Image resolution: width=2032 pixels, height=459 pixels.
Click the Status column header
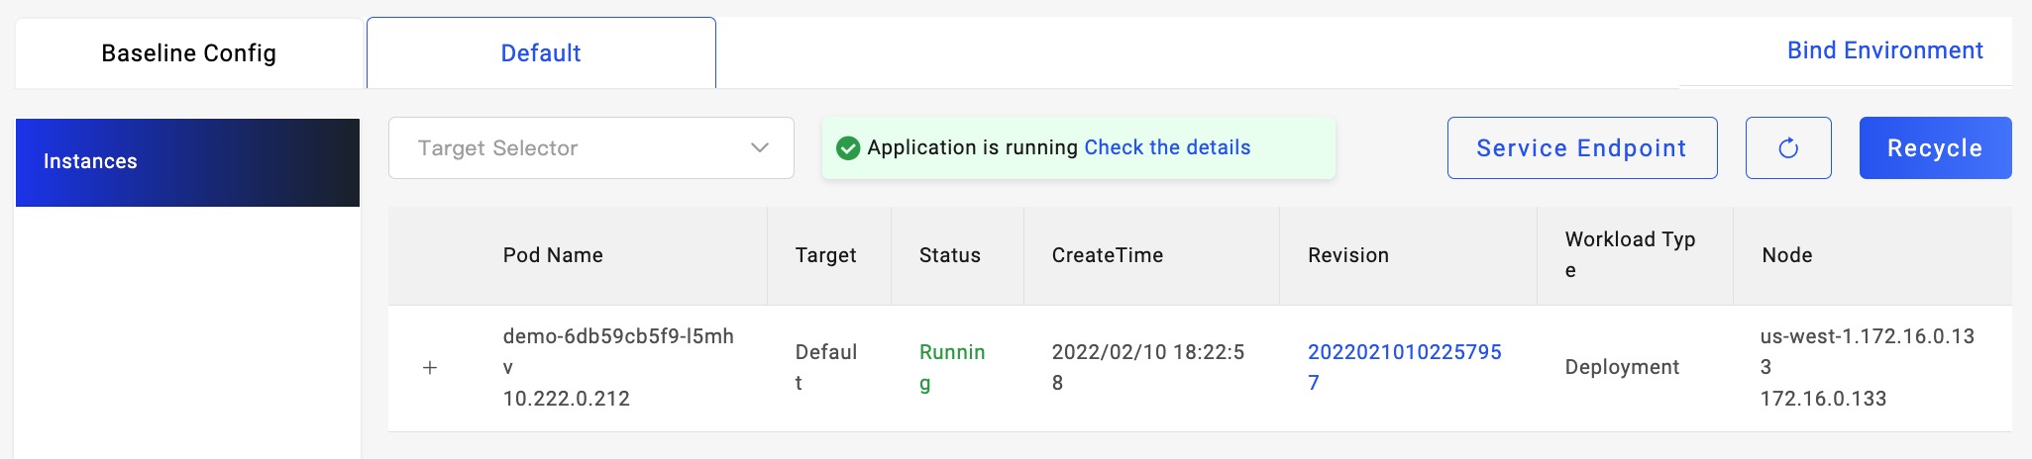click(x=949, y=255)
